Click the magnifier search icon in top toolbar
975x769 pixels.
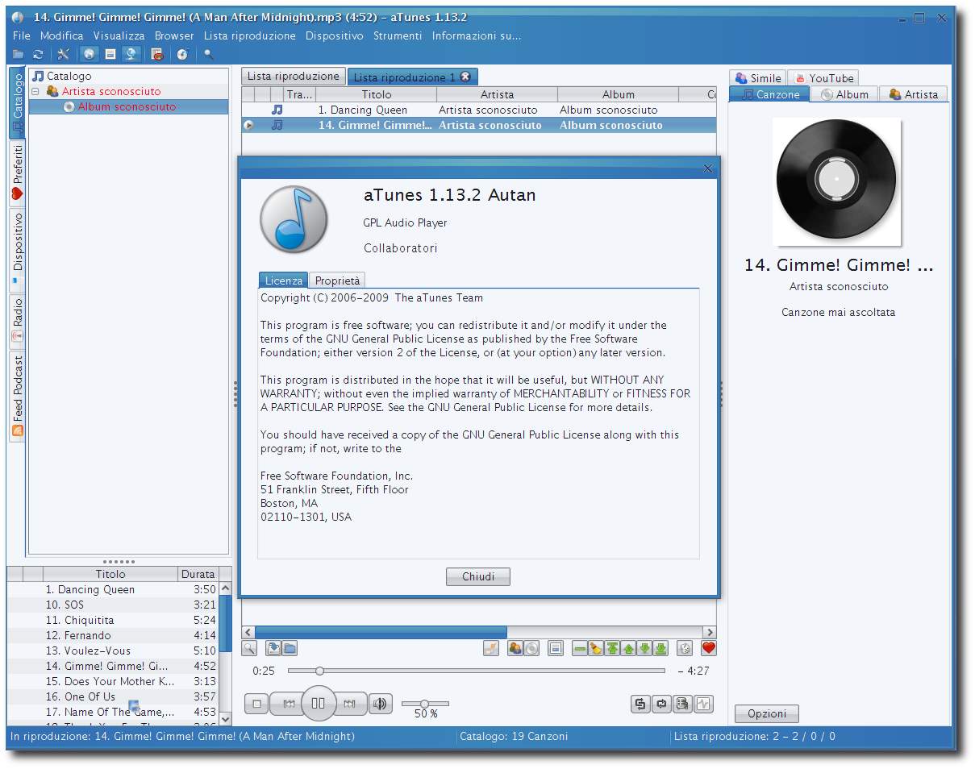208,54
